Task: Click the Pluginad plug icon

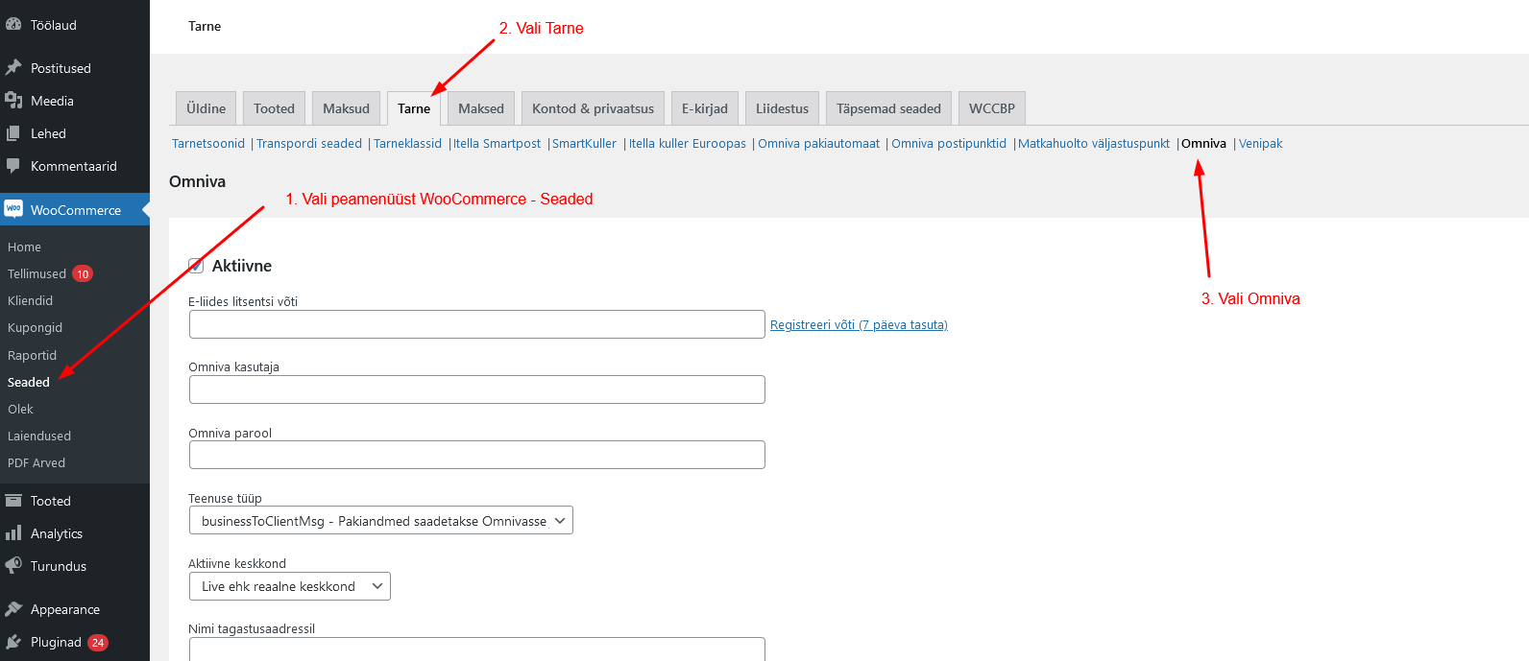Action: (13, 642)
